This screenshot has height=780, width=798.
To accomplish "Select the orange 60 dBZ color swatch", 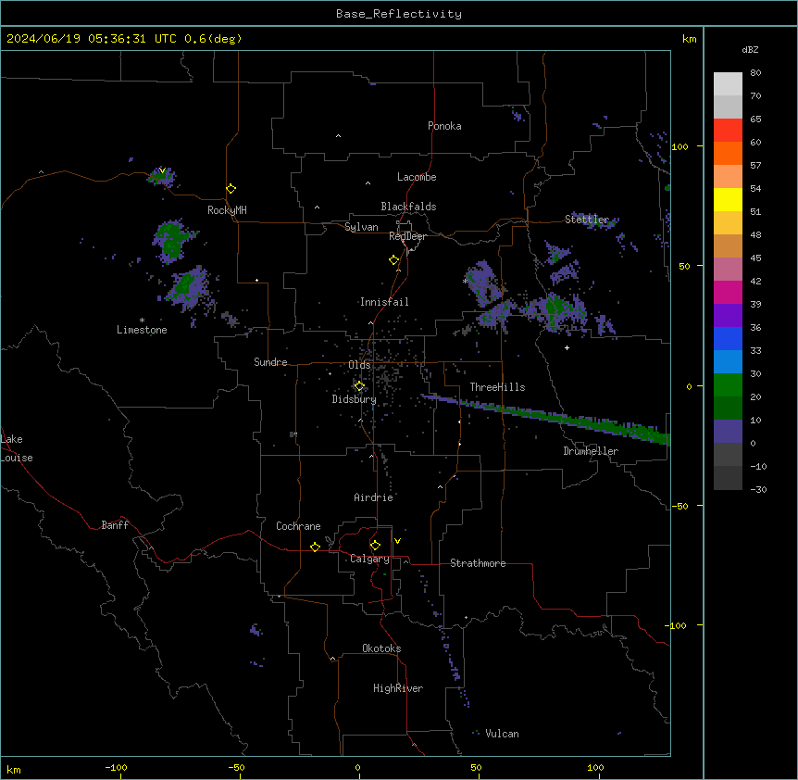I will coord(728,153).
